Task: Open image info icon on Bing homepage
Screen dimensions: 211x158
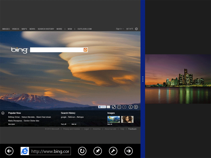Action: (x=131, y=107)
